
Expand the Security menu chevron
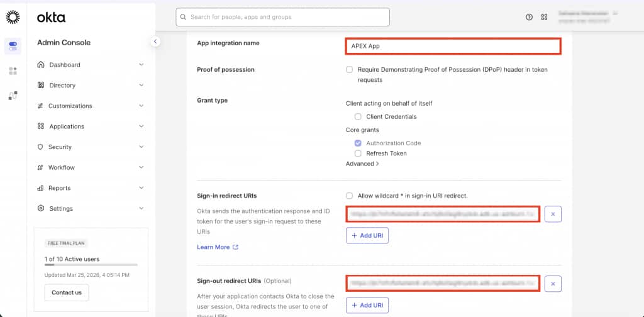142,147
